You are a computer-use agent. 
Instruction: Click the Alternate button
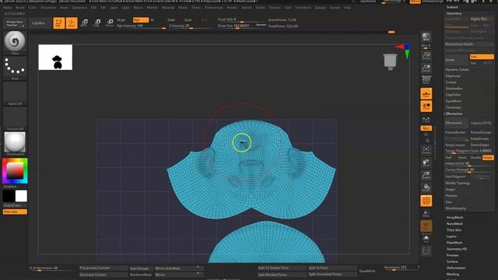pos(15,212)
